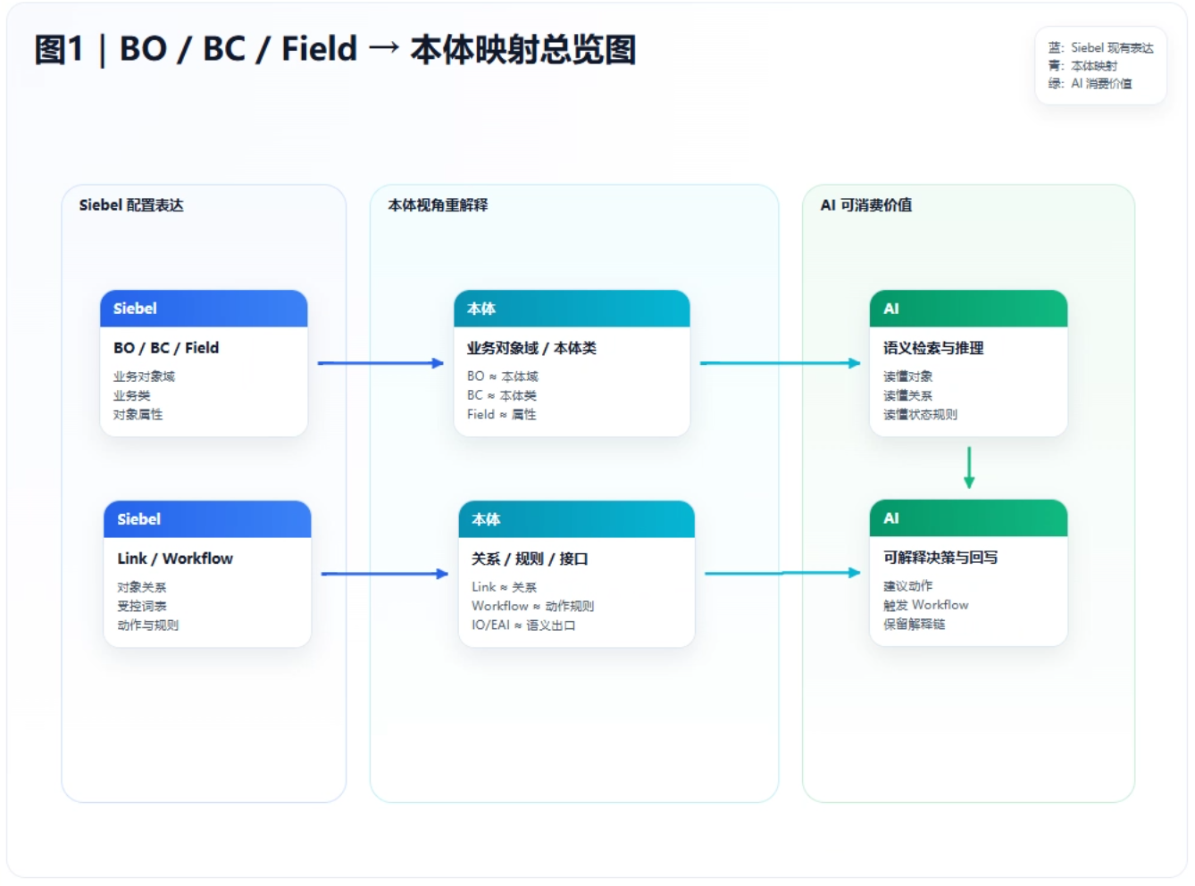This screenshot has height=886, width=1195.
Task: Click the '建议动作' line
Action: click(x=907, y=586)
